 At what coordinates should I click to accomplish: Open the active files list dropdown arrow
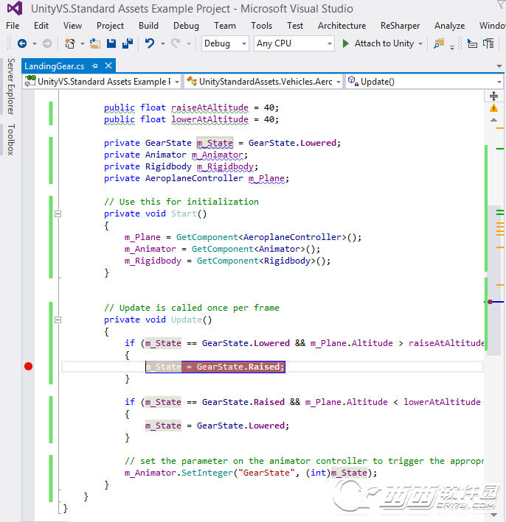[499, 66]
